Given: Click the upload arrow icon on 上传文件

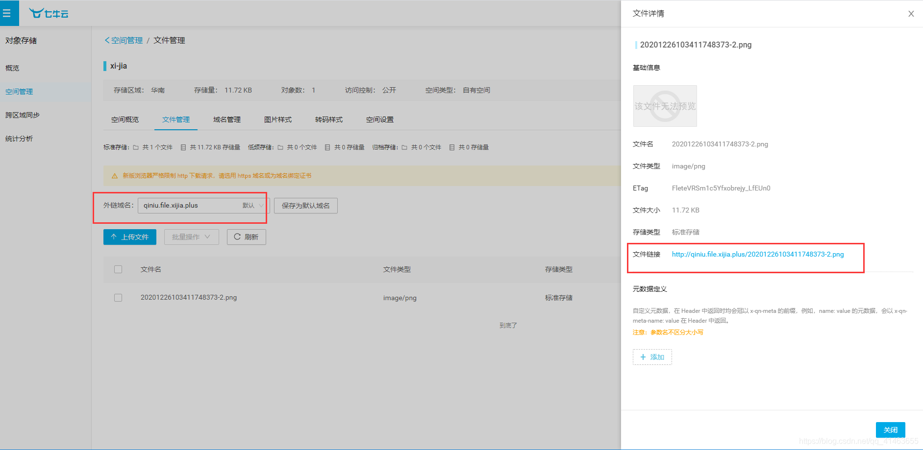Looking at the screenshot, I should 114,237.
